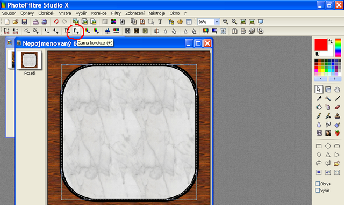Open the Korekce menu
This screenshot has height=205, width=344.
[99, 13]
